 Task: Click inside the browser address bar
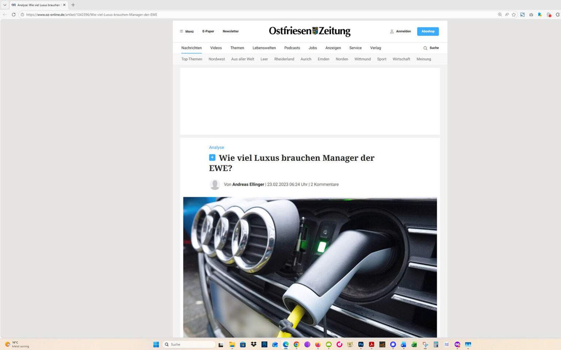click(x=146, y=15)
